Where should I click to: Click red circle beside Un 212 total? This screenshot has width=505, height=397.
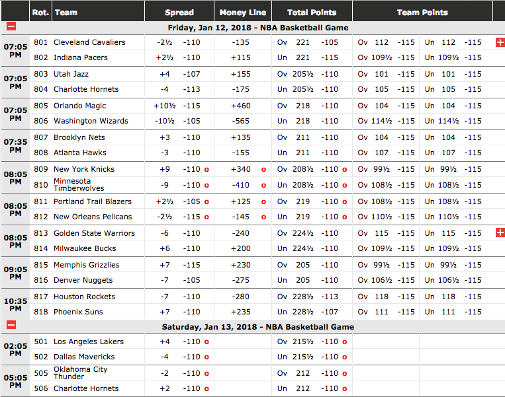tap(345, 389)
